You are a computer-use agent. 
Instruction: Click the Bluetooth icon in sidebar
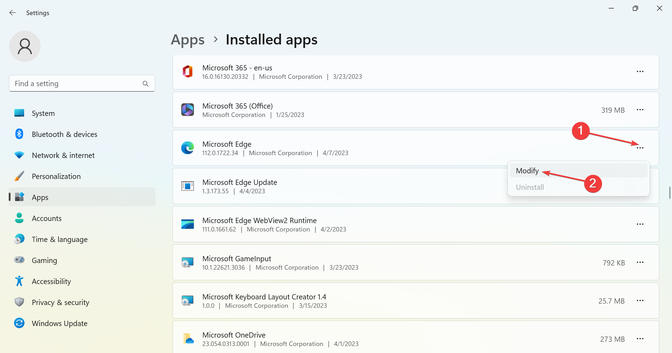click(19, 134)
